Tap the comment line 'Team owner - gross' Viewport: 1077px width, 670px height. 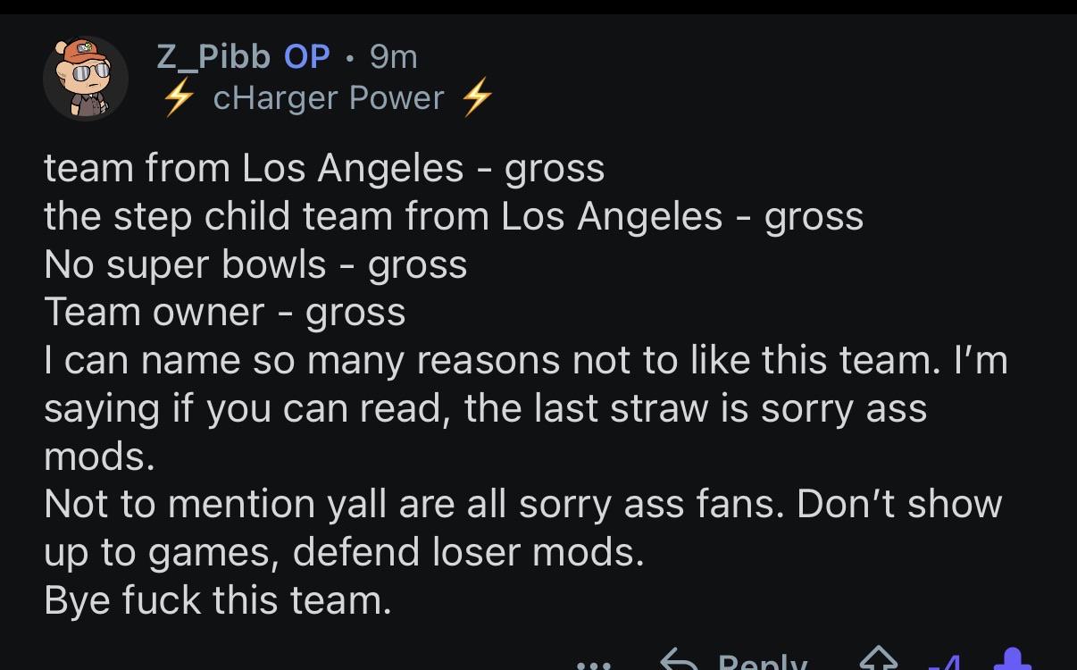click(x=225, y=312)
